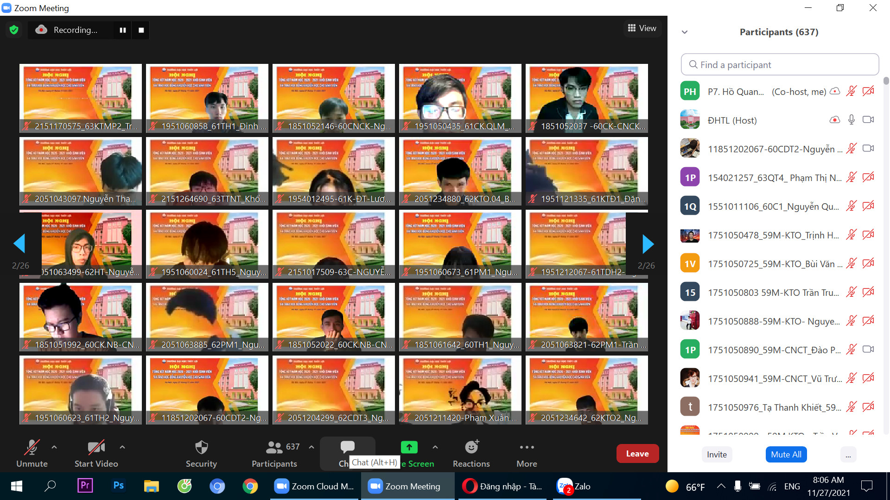Start your video camera
Viewport: 890px width, 500px height.
pyautogui.click(x=96, y=453)
